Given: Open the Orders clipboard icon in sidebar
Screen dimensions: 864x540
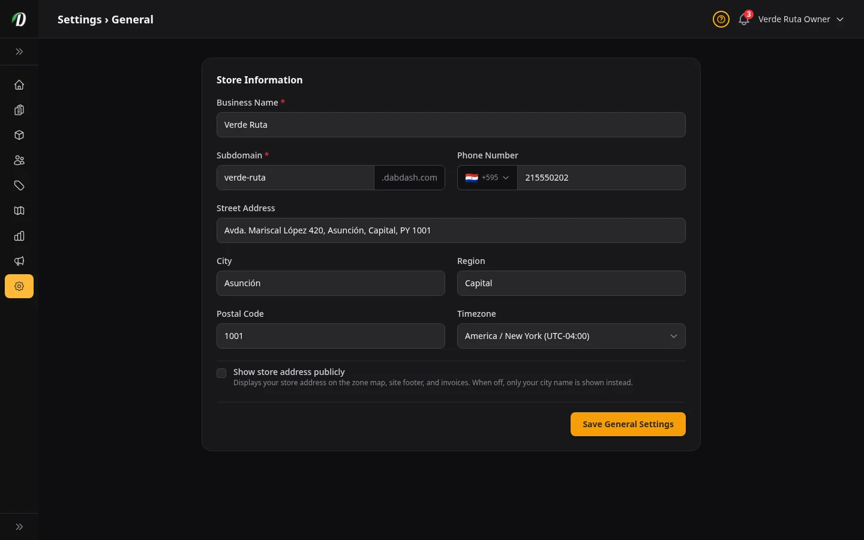Looking at the screenshot, I should (x=19, y=110).
